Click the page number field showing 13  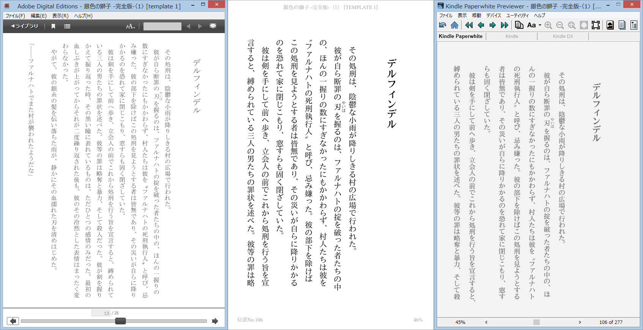(x=101, y=313)
